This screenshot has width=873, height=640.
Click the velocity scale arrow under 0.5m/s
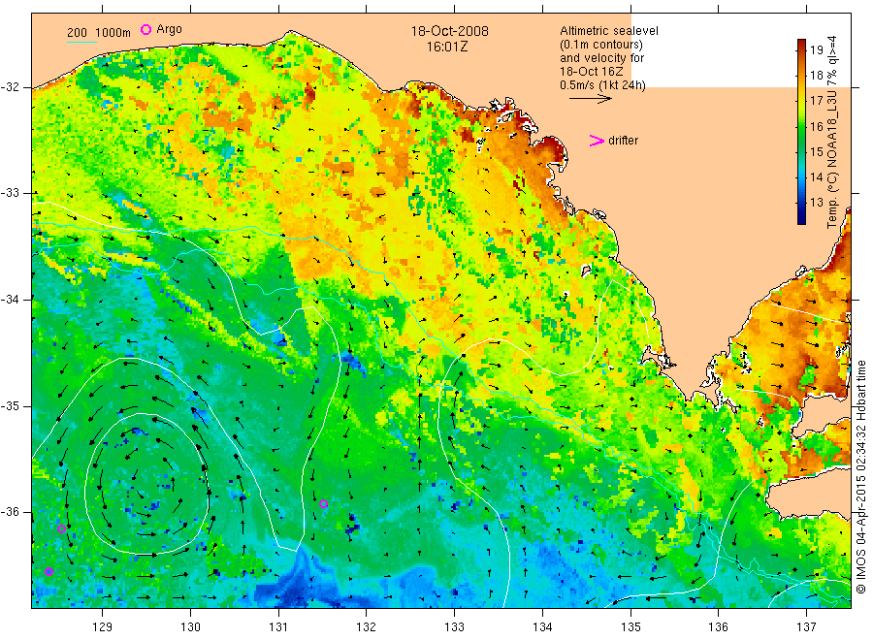(x=590, y=99)
